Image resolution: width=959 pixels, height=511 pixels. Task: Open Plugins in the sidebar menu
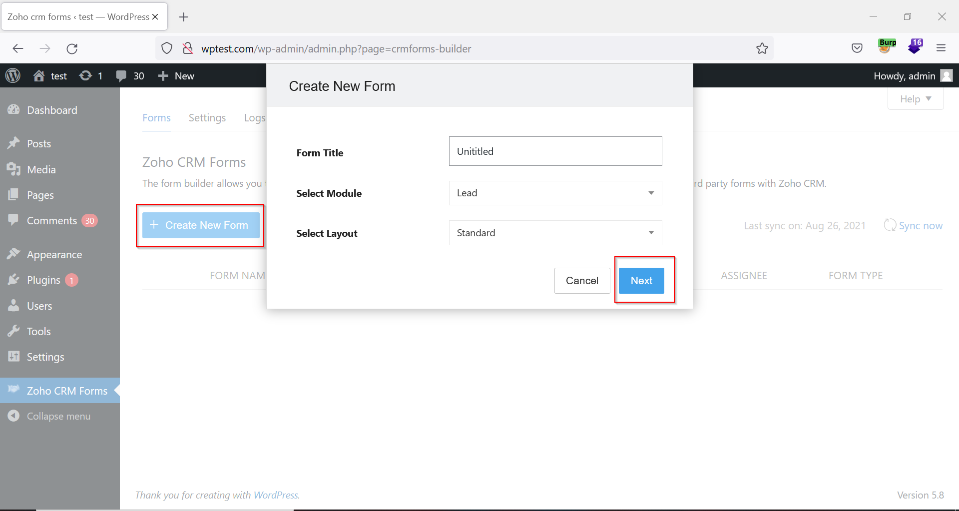[x=43, y=280]
